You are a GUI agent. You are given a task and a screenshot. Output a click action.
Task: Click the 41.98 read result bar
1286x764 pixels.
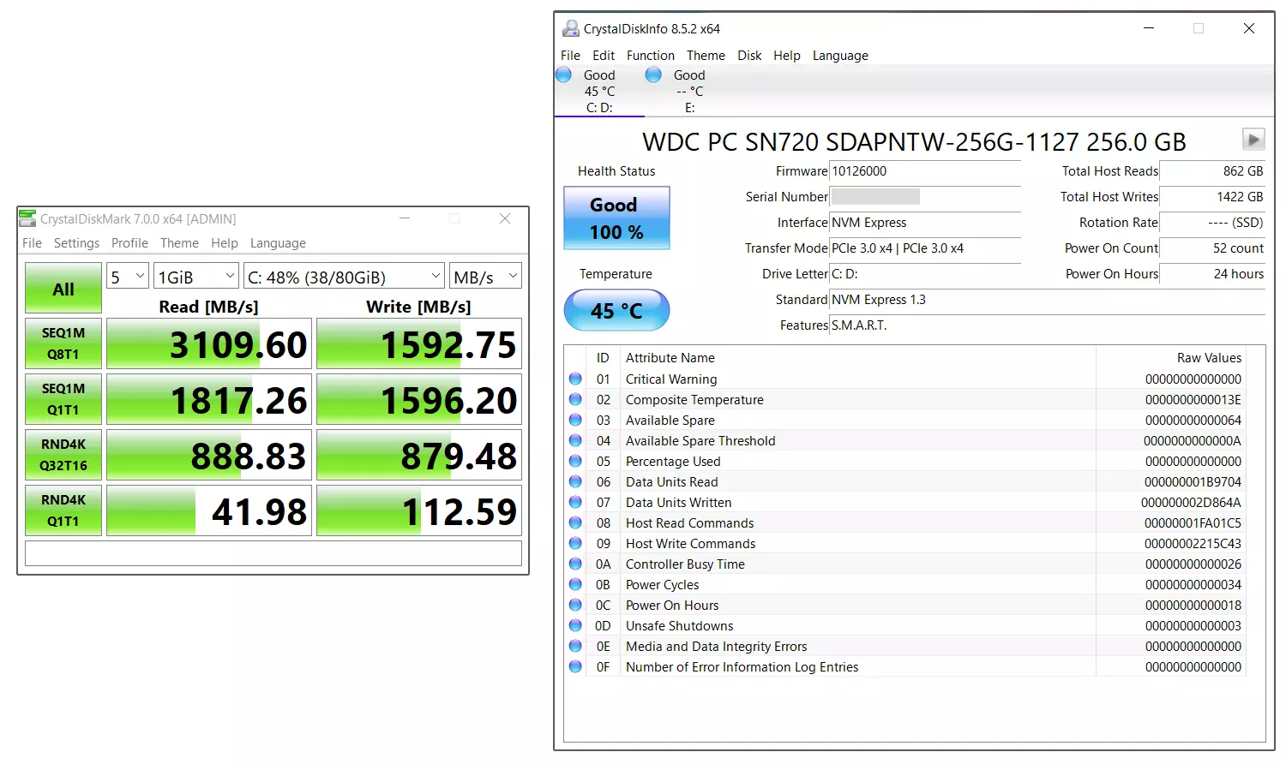[x=209, y=510]
